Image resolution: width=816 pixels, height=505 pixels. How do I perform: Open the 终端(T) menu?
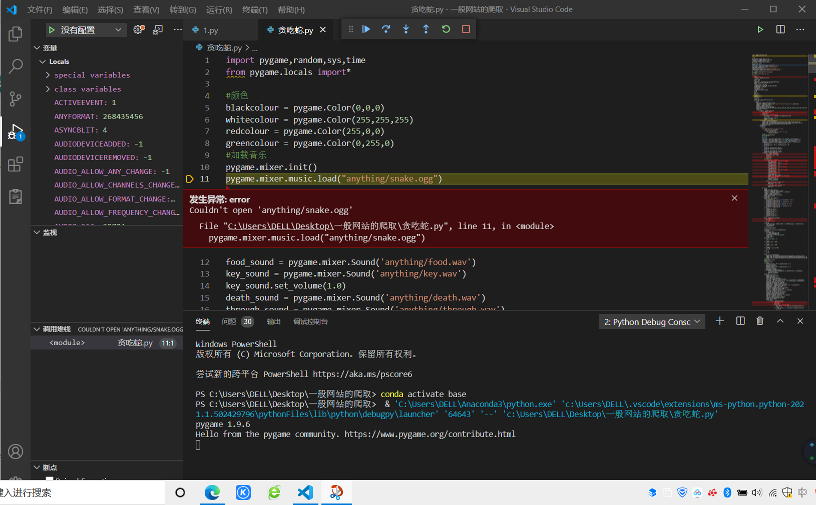click(x=255, y=9)
